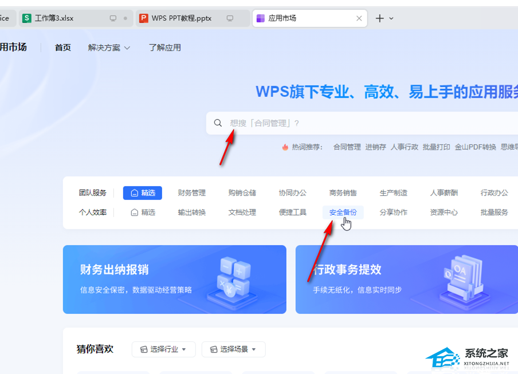Viewport: 518px width, 374px height.
Task: Open the 批量服务 category
Action: click(x=494, y=212)
